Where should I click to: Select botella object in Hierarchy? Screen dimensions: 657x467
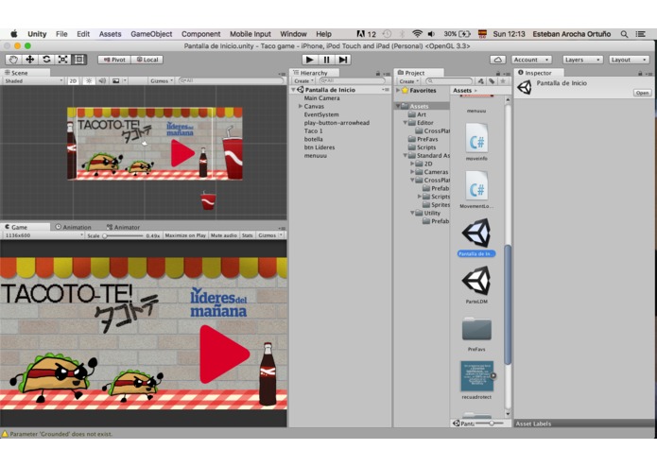coord(314,139)
